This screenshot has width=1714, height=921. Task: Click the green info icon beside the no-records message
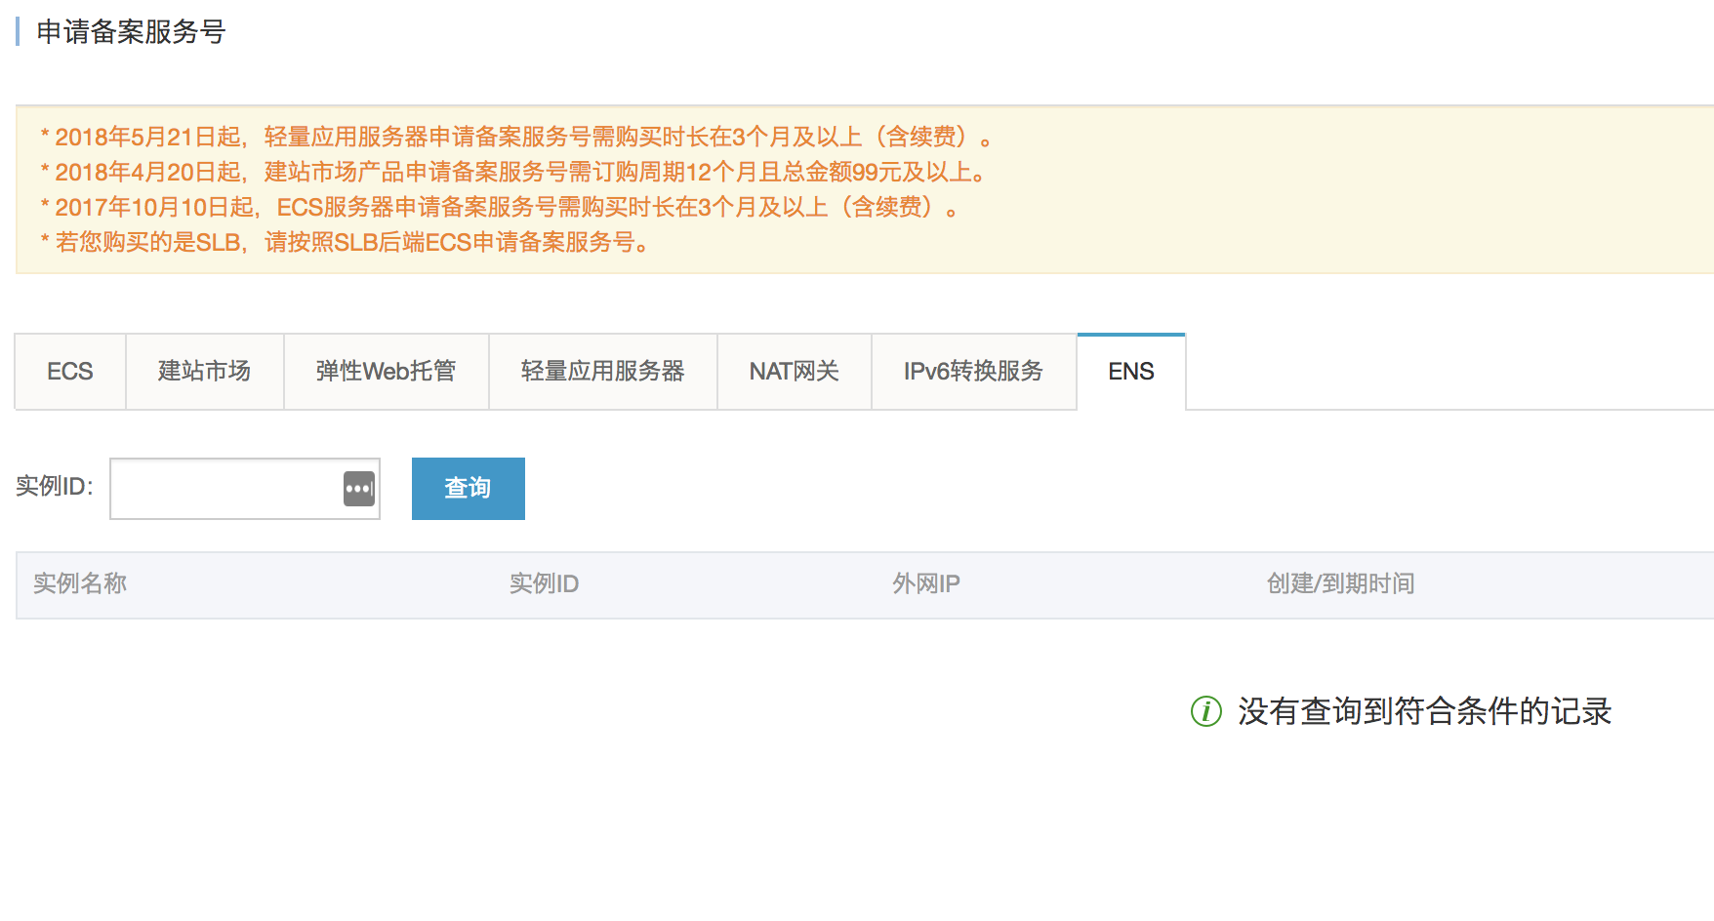tap(1205, 711)
